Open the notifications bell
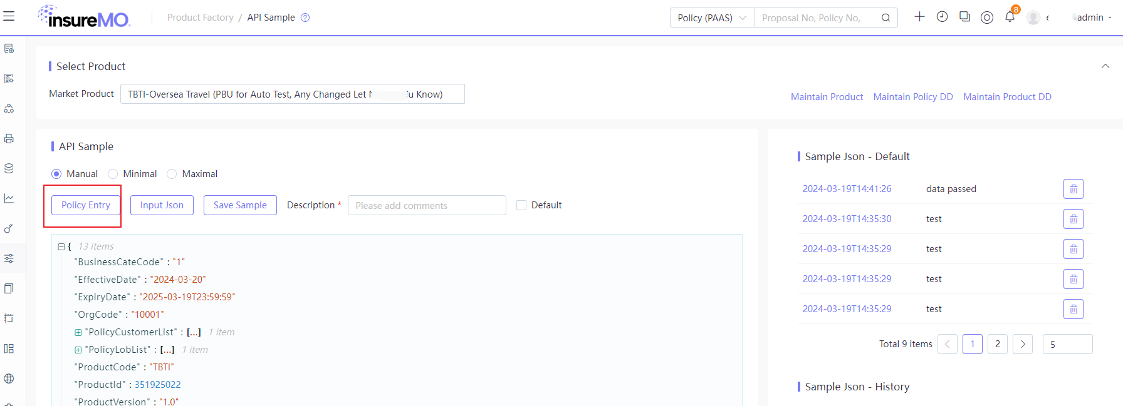1123x406 pixels. (1010, 17)
